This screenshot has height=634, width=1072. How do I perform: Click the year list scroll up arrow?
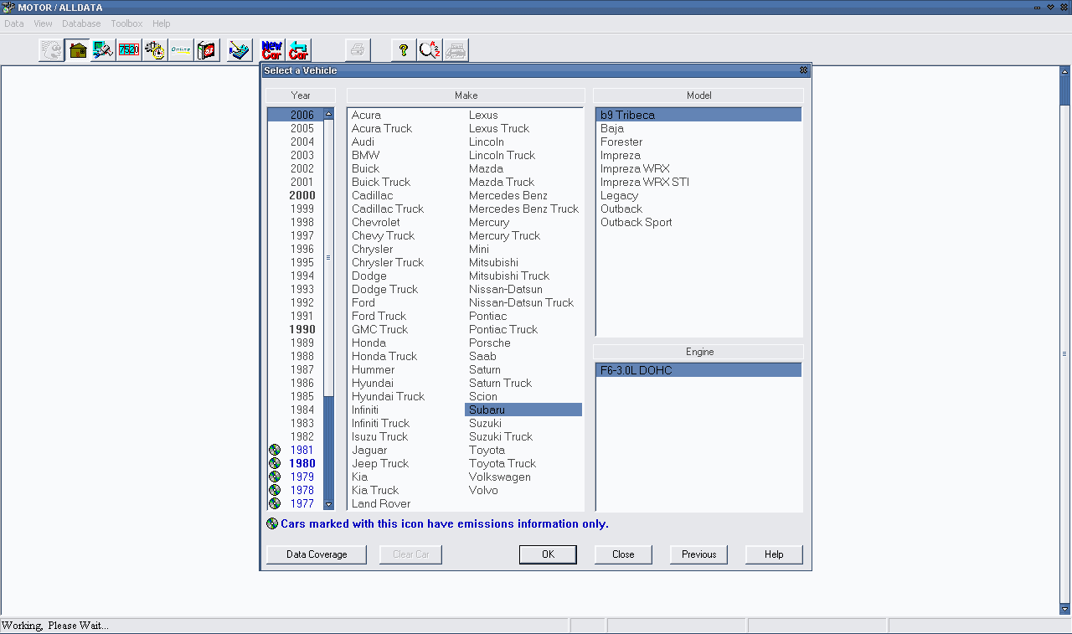[x=328, y=114]
